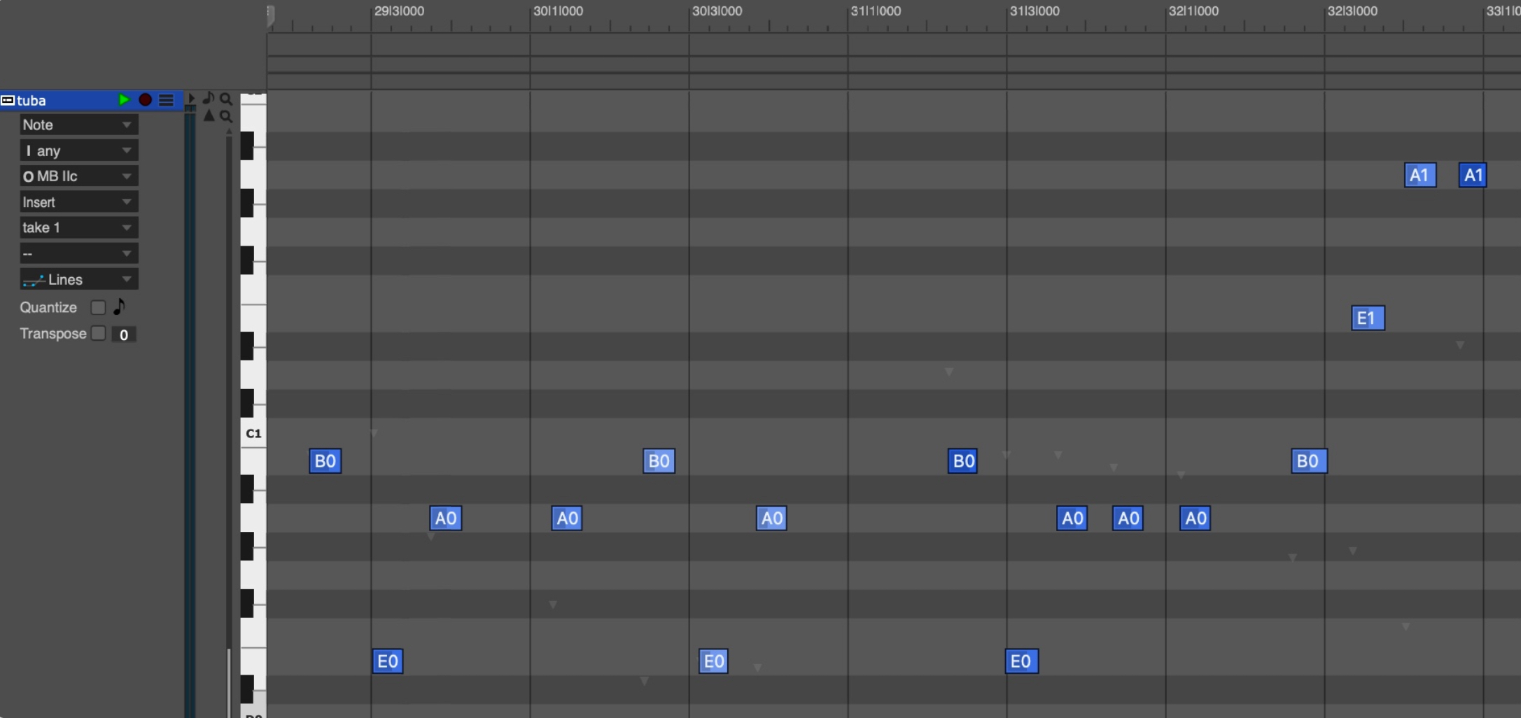The image size is (1521, 718).
Task: Open the Insert menu dropdown
Action: pyautogui.click(x=78, y=202)
